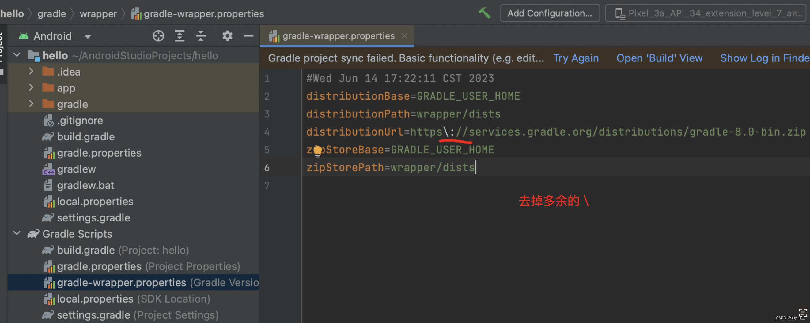Click the Expand All icon in Project panel
Screen dimensions: 810x323
180,36
